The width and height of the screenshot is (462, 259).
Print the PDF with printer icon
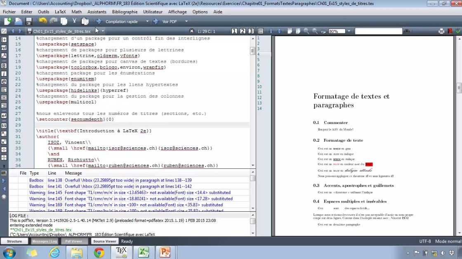click(441, 31)
